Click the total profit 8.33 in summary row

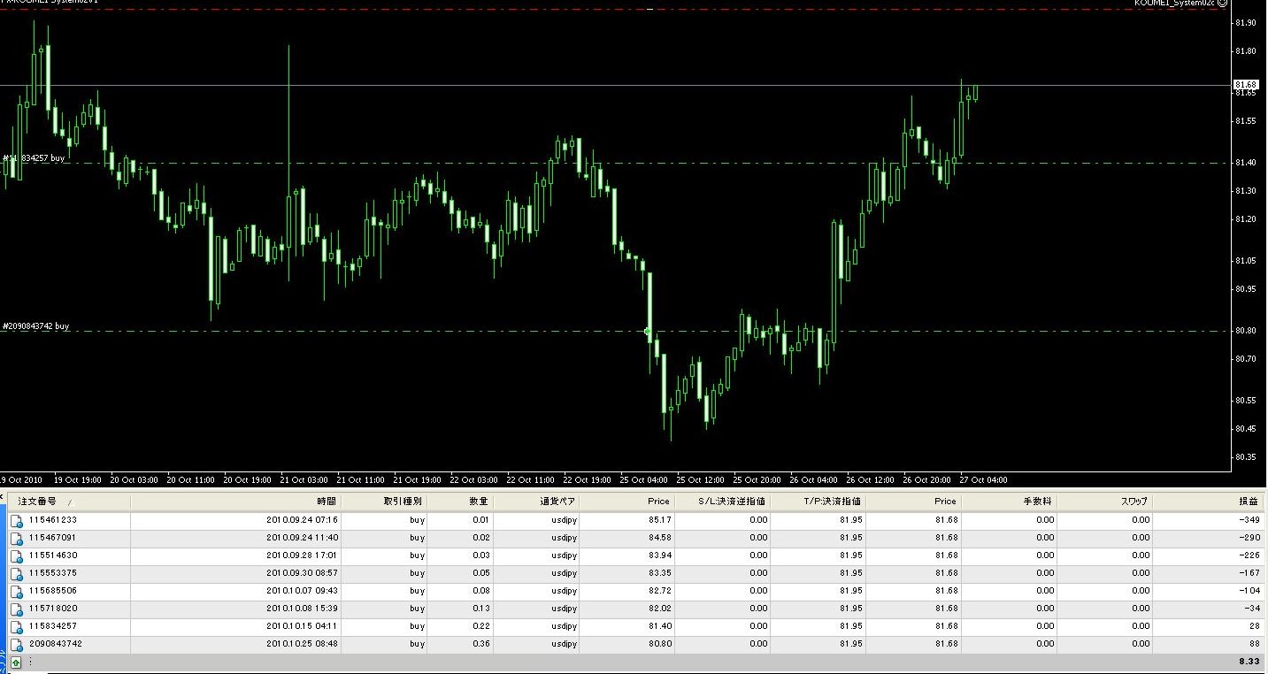1250,661
